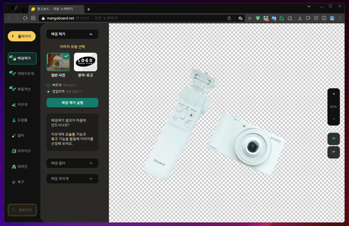Viewport: 349px width, 226px height.
Task: Click the 복구 restore tool icon
Action: (14, 182)
